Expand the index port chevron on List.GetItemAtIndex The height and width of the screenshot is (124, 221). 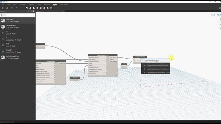(140, 61)
